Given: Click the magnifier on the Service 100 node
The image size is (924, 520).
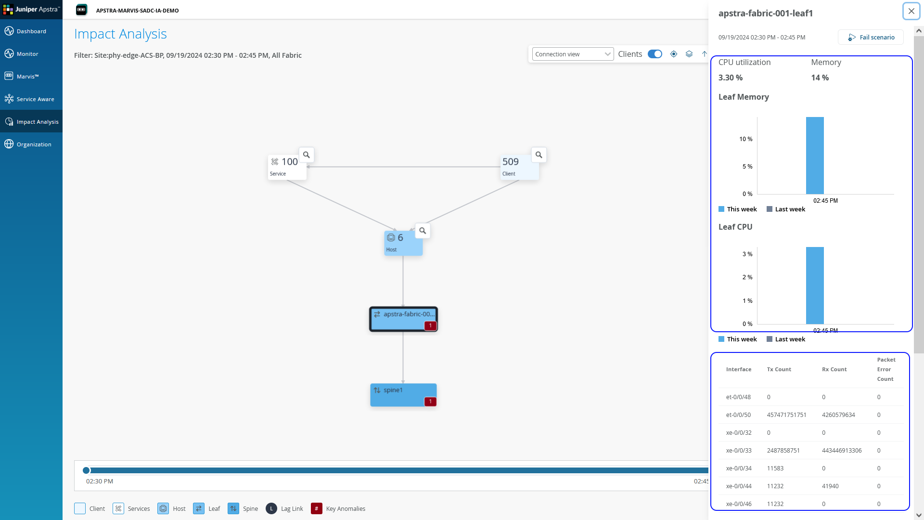Looking at the screenshot, I should point(307,155).
